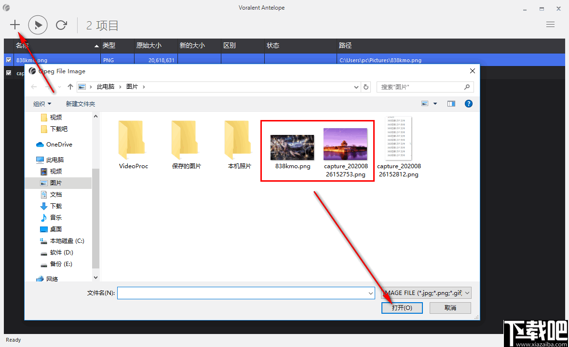Click 新建文件夹 button
This screenshot has width=569, height=347.
click(x=80, y=104)
